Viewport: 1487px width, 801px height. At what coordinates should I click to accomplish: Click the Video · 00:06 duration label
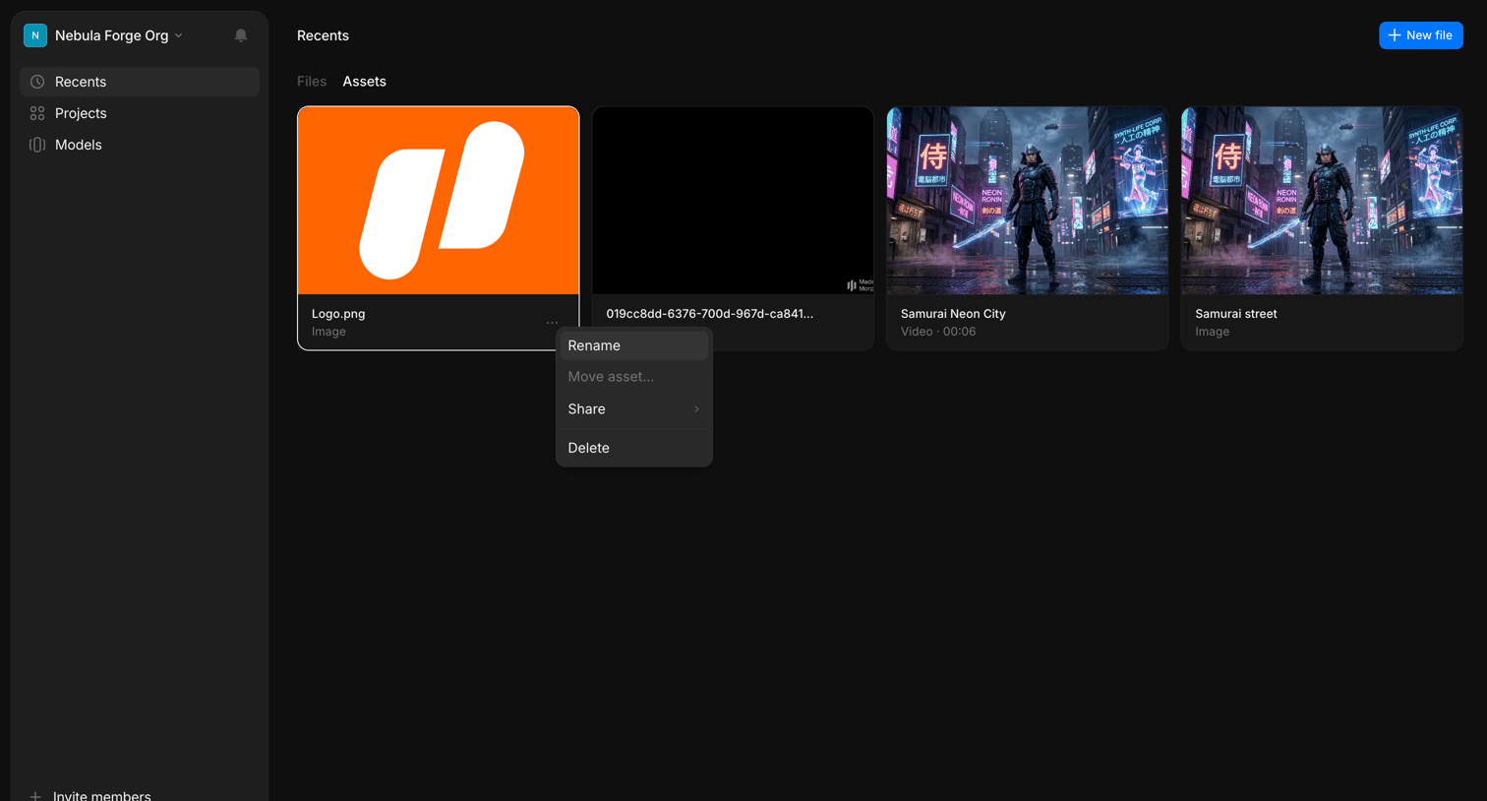pyautogui.click(x=938, y=332)
